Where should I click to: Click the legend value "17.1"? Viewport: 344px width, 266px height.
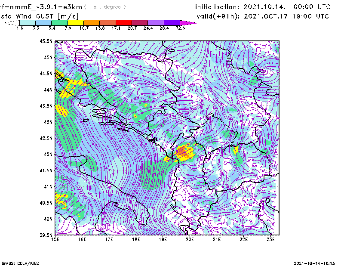[116, 28]
